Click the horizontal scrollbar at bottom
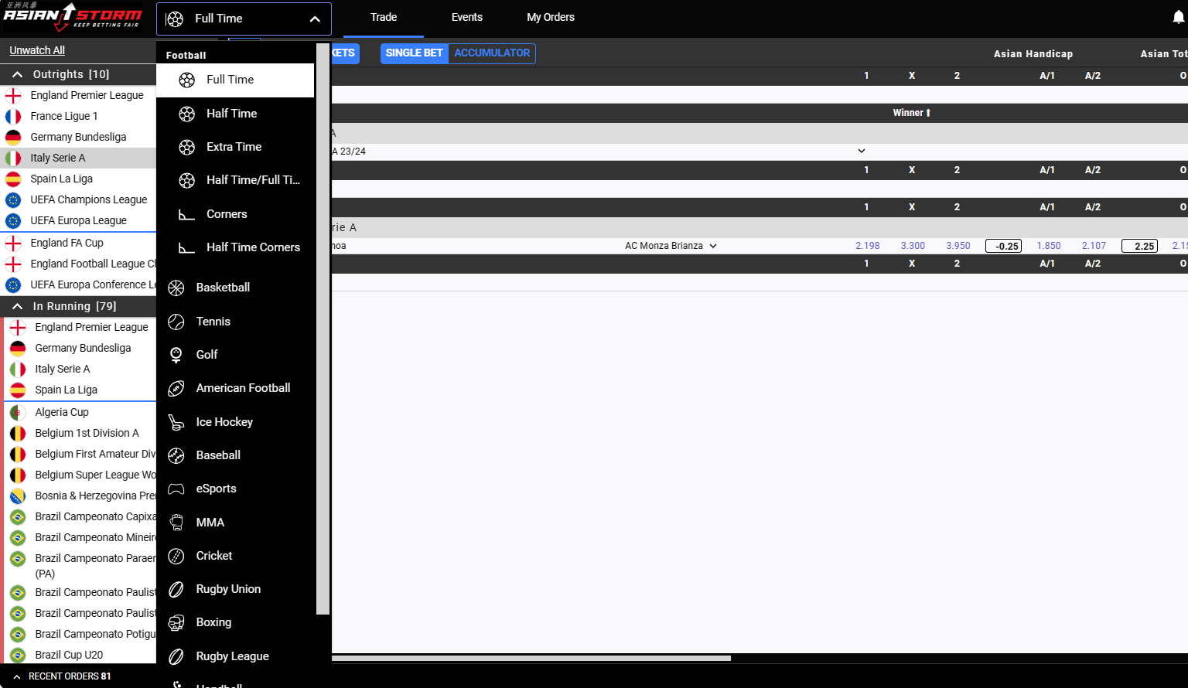1188x688 pixels. tap(531, 659)
